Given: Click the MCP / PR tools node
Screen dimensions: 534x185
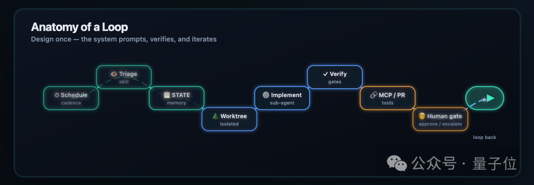Looking at the screenshot, I should point(388,98).
